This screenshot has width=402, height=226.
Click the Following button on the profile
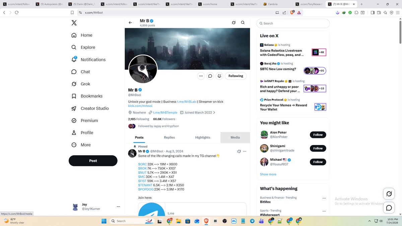coord(236,76)
